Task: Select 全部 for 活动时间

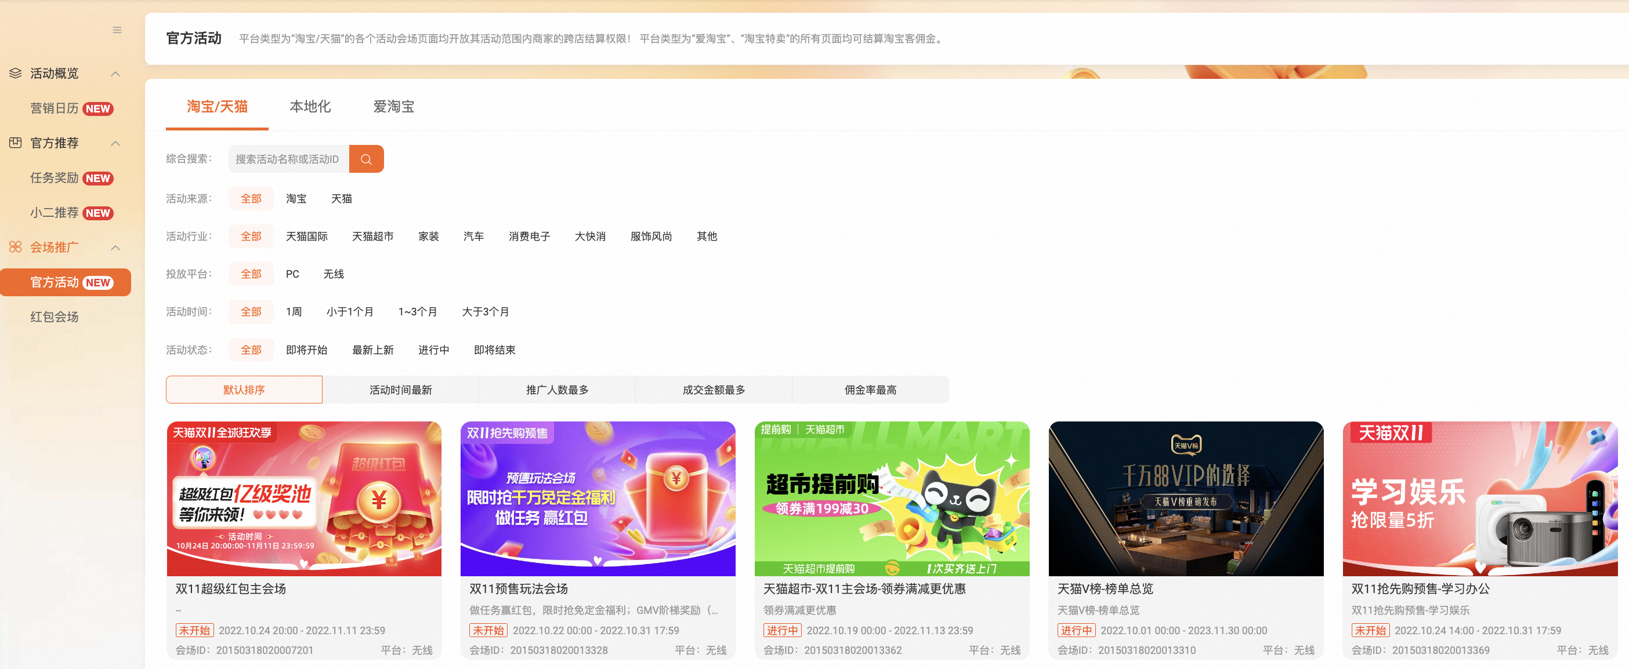Action: [x=251, y=311]
